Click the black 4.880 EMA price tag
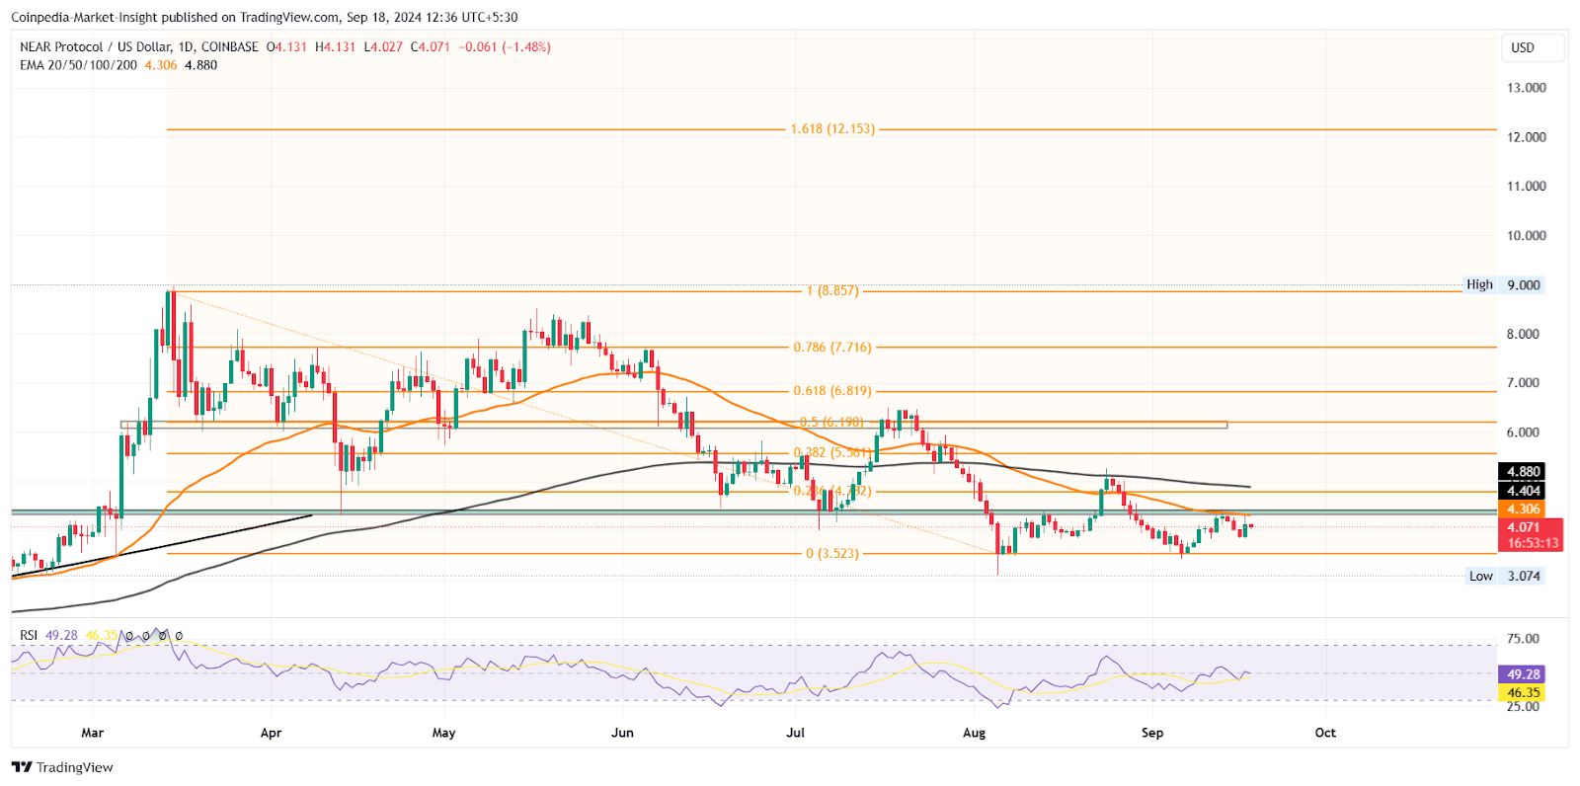The width and height of the screenshot is (1580, 786). click(1522, 472)
